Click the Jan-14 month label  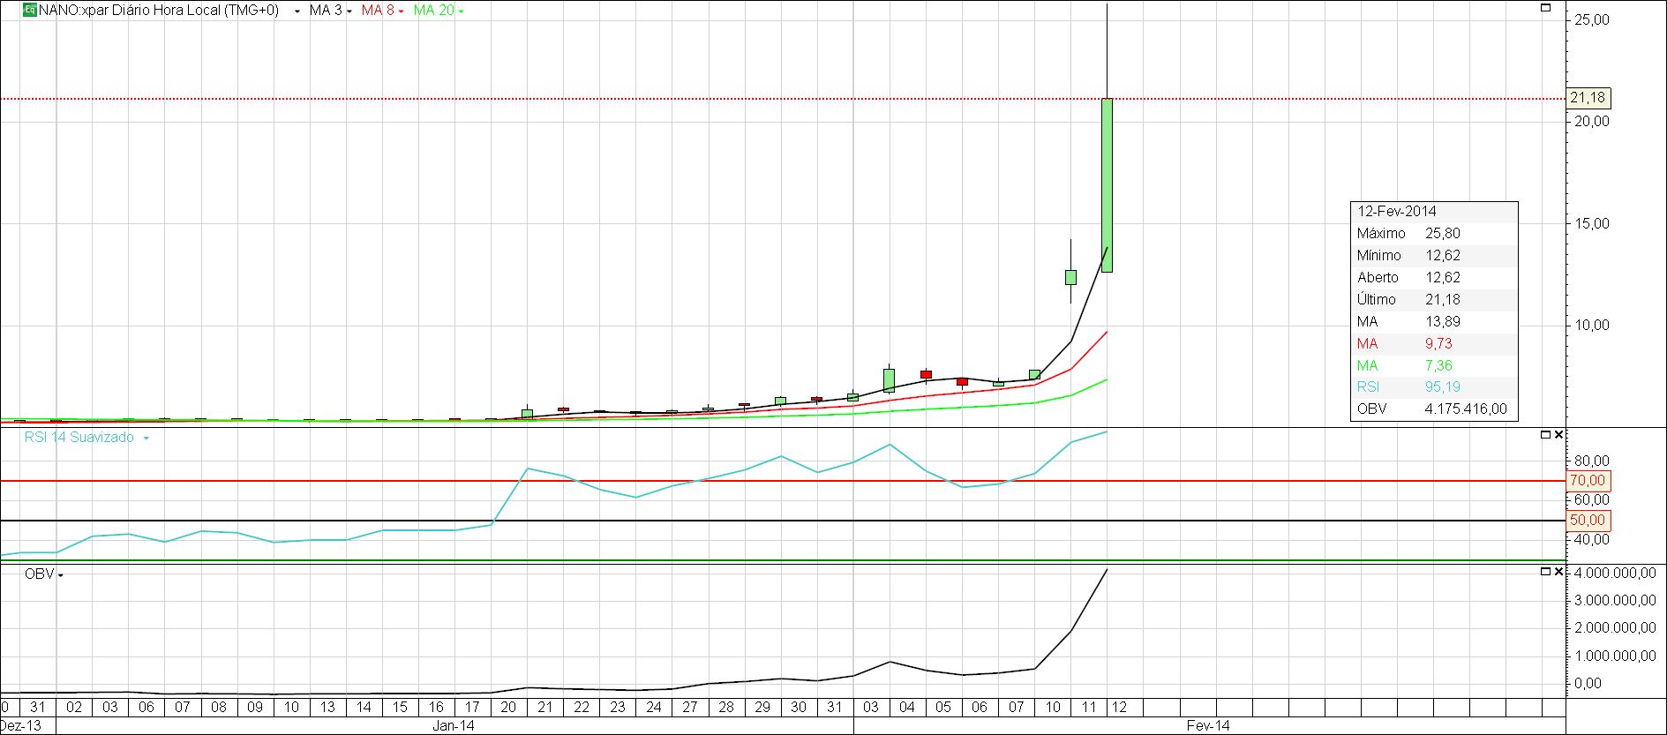[x=454, y=726]
